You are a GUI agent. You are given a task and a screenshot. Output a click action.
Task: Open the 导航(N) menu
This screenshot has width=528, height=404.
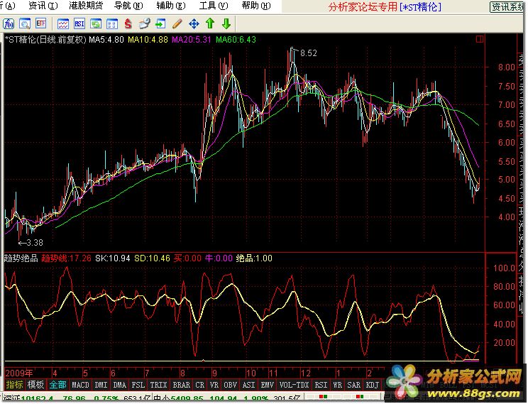(x=128, y=6)
